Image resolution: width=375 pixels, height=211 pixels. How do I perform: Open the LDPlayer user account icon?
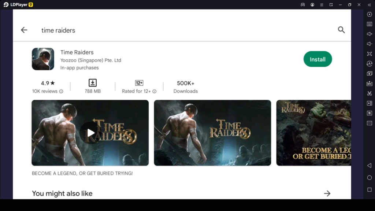coord(312,4)
